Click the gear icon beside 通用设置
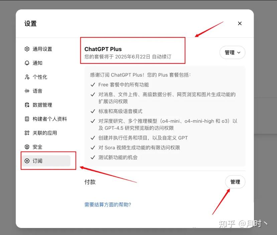Screen dimensions: 277x235 (27, 49)
